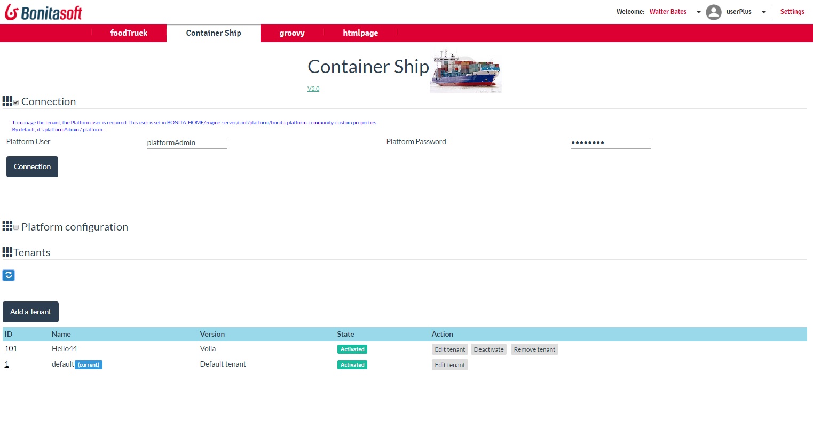Uncheck the Connection section checkbox

coord(16,102)
